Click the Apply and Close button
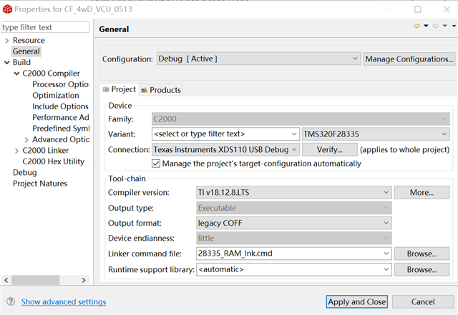Viewport: 458px width, 315px height. tap(356, 301)
